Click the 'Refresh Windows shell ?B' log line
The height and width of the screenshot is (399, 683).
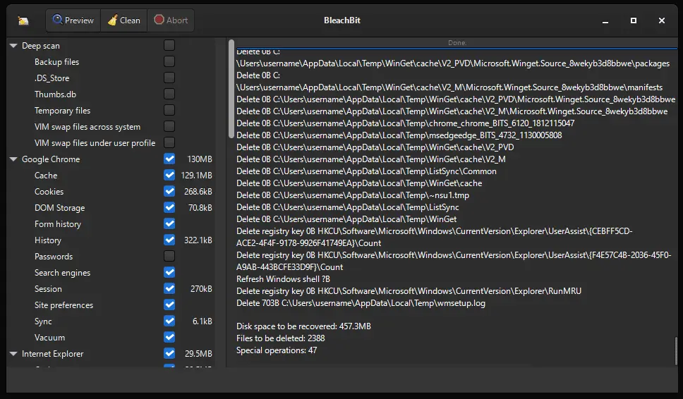[x=283, y=279]
